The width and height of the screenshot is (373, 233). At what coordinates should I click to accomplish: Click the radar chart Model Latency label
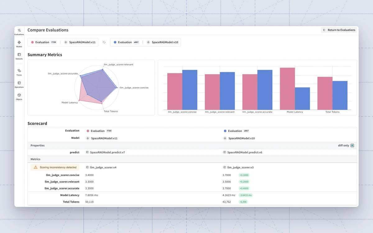[69, 103]
